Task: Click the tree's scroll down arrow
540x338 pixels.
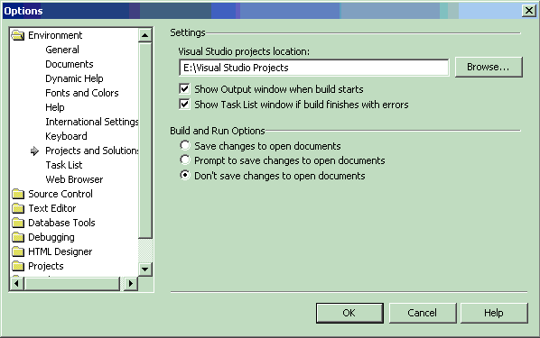Action: (x=145, y=269)
